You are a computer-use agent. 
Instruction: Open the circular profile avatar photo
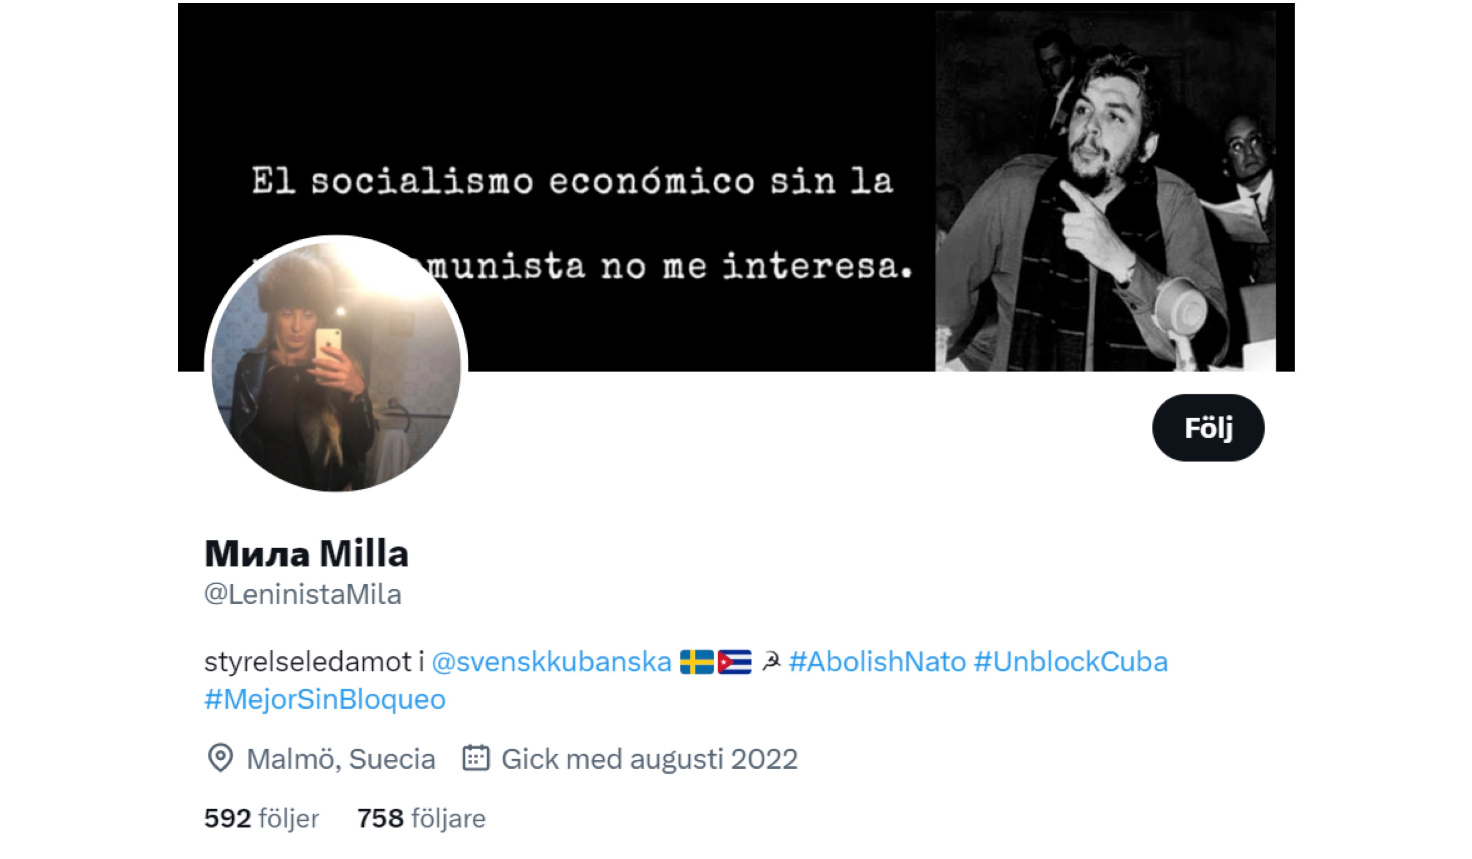click(336, 365)
